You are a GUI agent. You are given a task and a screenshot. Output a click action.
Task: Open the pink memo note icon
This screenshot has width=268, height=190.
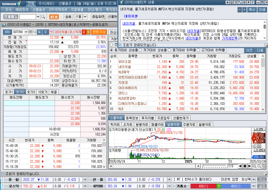[x=51, y=32]
